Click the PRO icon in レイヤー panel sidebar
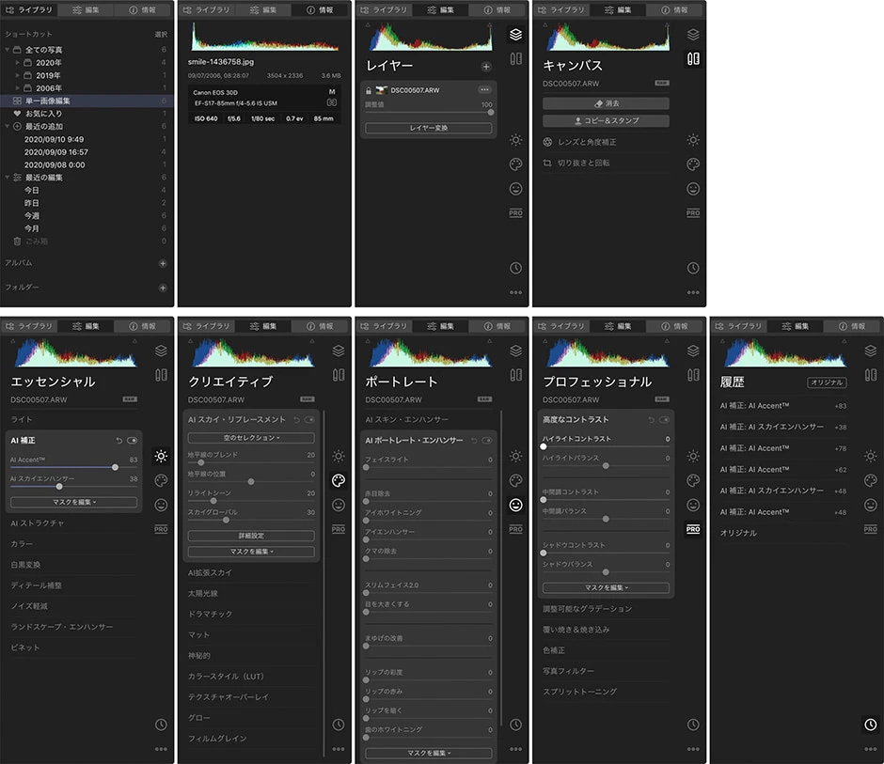Image resolution: width=884 pixels, height=764 pixels. click(x=515, y=213)
